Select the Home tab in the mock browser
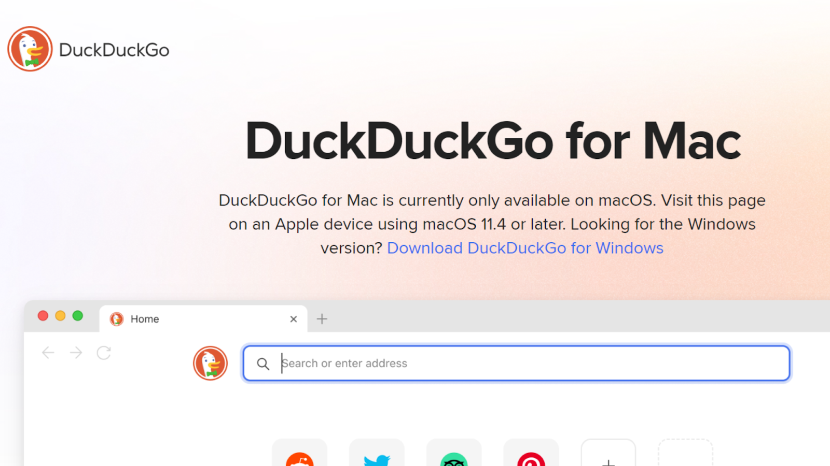 [x=203, y=319]
